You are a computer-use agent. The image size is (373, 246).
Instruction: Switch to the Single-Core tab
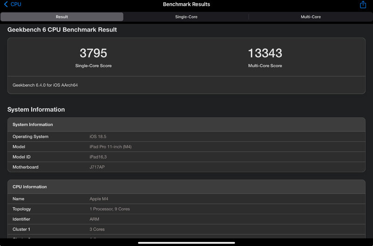click(186, 17)
